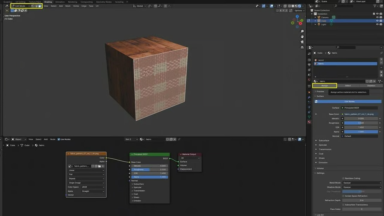Enable Backface Culling checkbox
The height and width of the screenshot is (216, 384).
click(343, 178)
